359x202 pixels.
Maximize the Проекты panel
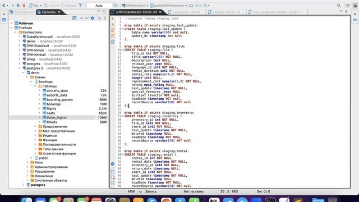[x=104, y=12]
